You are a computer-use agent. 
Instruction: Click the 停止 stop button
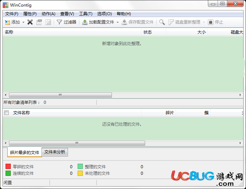(x=216, y=22)
